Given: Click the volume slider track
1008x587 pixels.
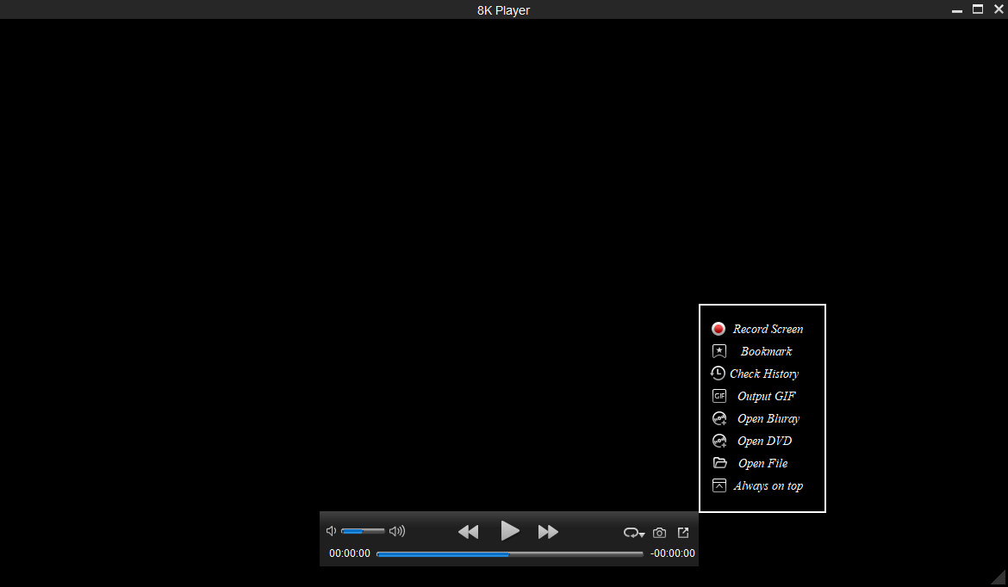Looking at the screenshot, I should point(363,531).
